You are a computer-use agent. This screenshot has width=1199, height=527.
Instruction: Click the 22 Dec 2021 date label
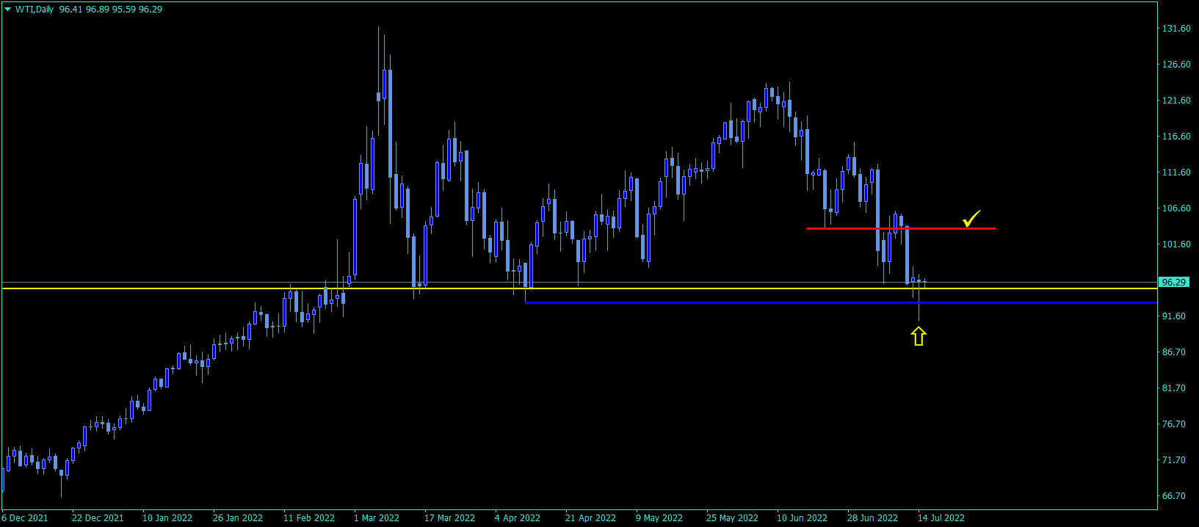(x=98, y=518)
